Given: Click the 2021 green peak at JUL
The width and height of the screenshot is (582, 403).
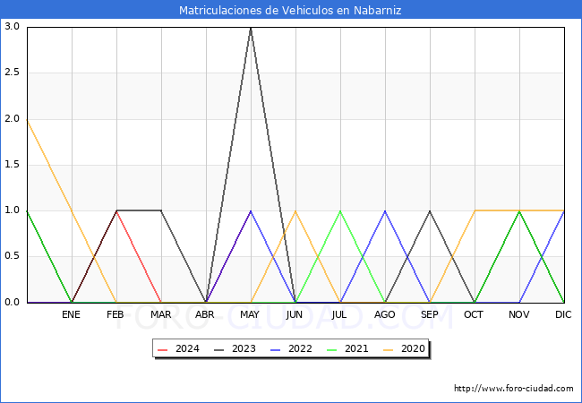Looking at the screenshot, I should [x=340, y=210].
